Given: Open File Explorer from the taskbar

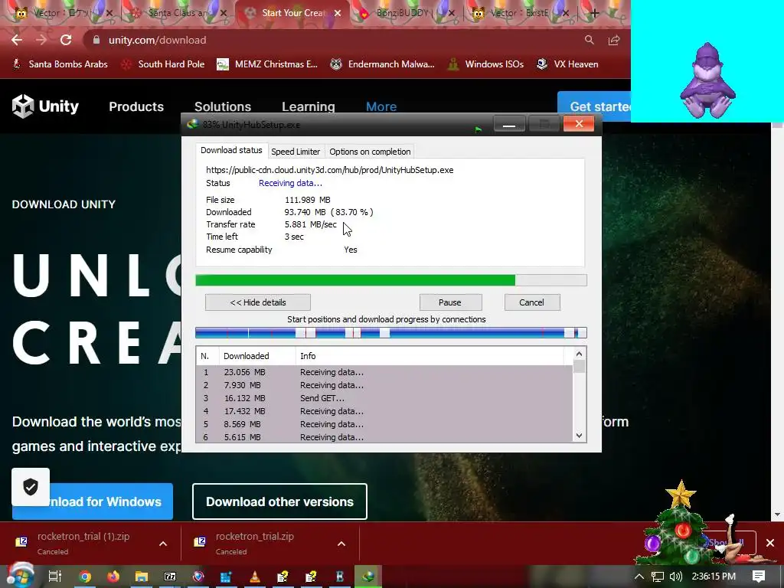Looking at the screenshot, I should (x=142, y=577).
